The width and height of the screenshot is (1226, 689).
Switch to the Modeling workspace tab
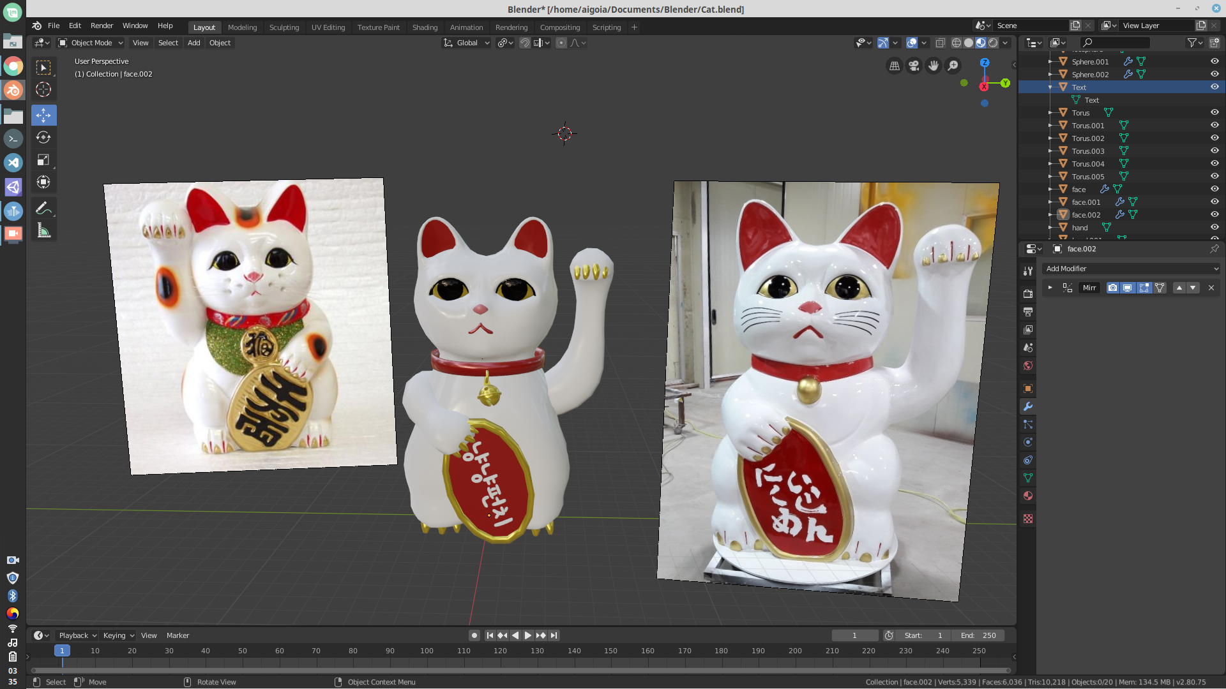coord(242,27)
